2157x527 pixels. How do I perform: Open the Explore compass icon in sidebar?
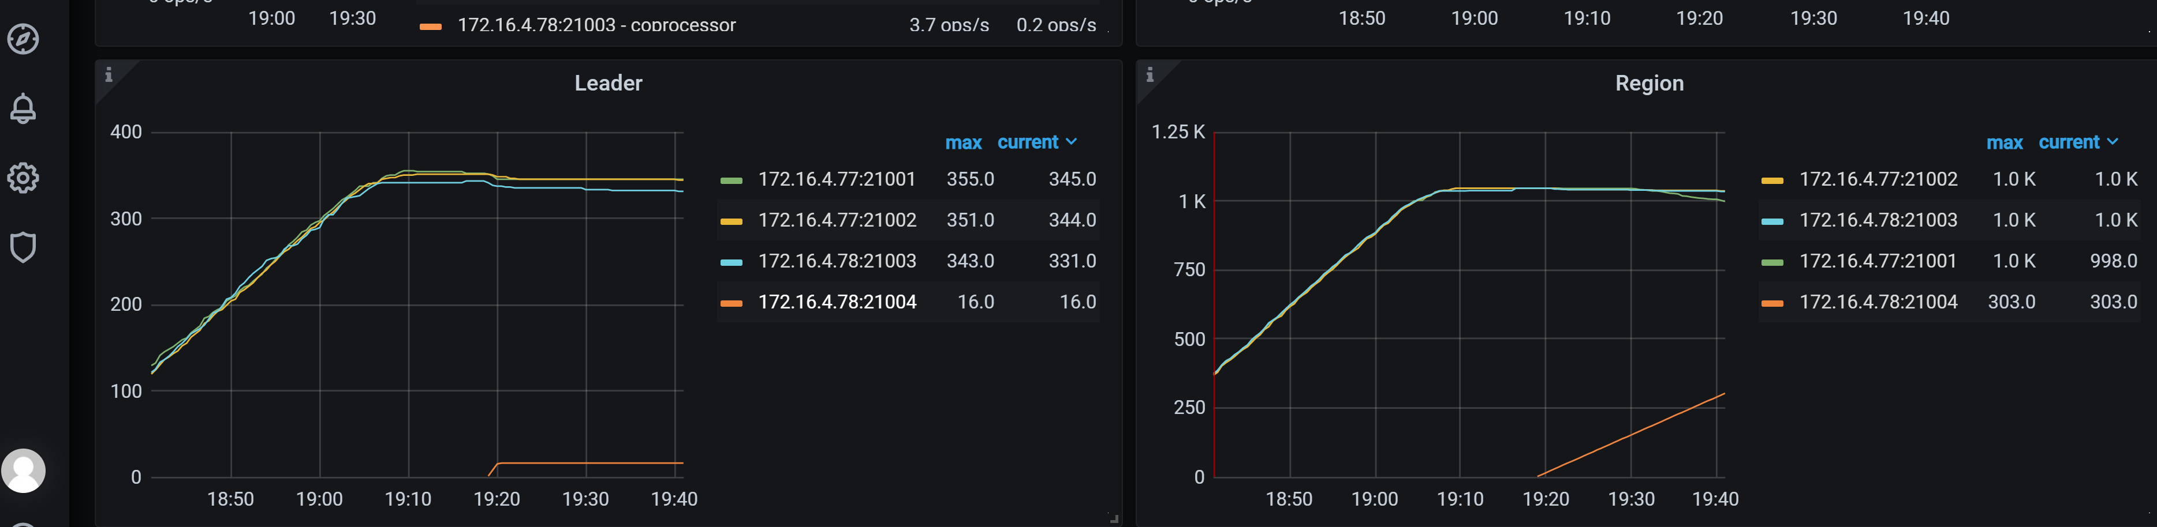(x=23, y=39)
